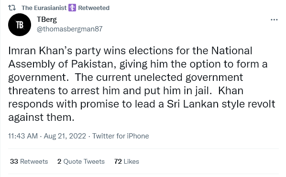Click the Sri Lankan style revolt sentence
Screen dimensions: 286x177
click(142, 104)
